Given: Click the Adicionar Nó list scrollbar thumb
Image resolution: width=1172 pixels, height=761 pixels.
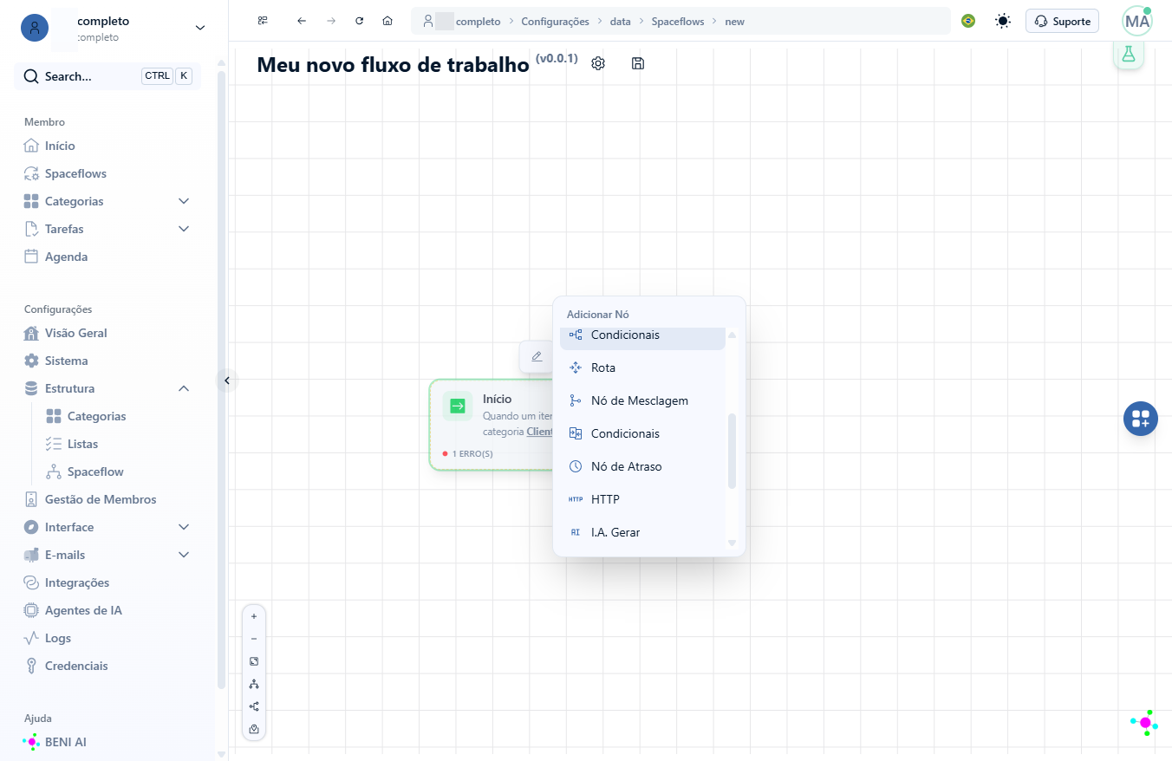Looking at the screenshot, I should (732, 451).
